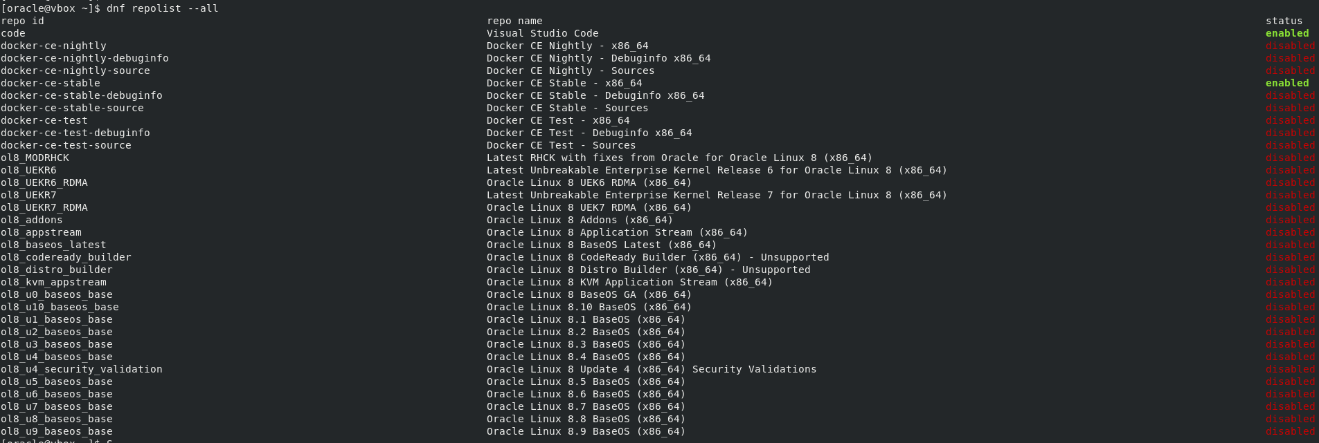Click the 'status' column header

tap(1284, 21)
